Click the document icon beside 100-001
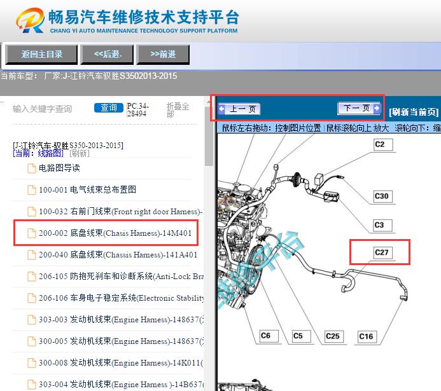The image size is (441, 391). tap(32, 190)
